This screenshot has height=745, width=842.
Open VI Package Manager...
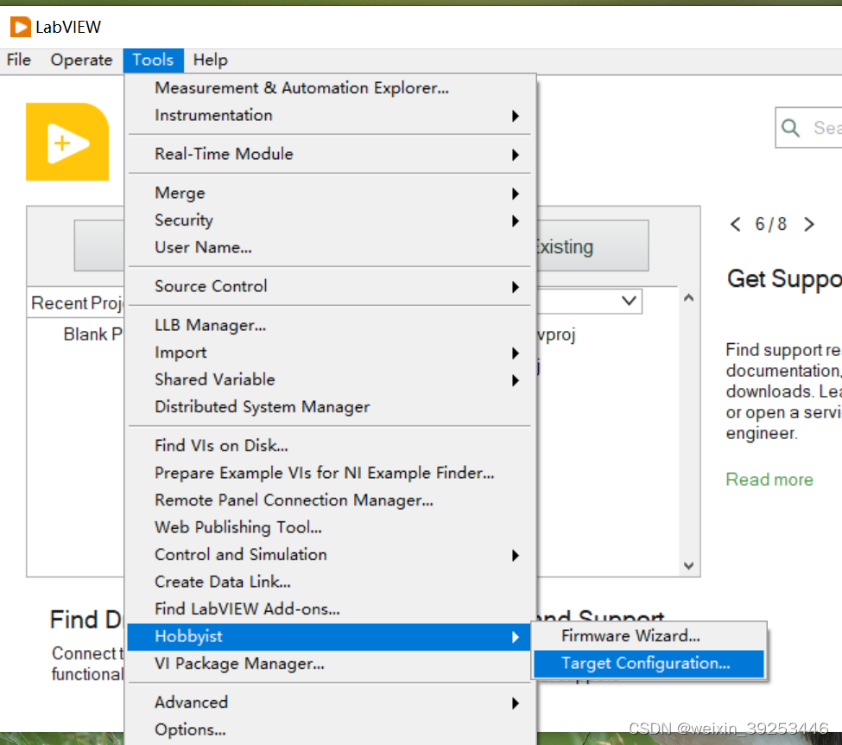[329, 664]
